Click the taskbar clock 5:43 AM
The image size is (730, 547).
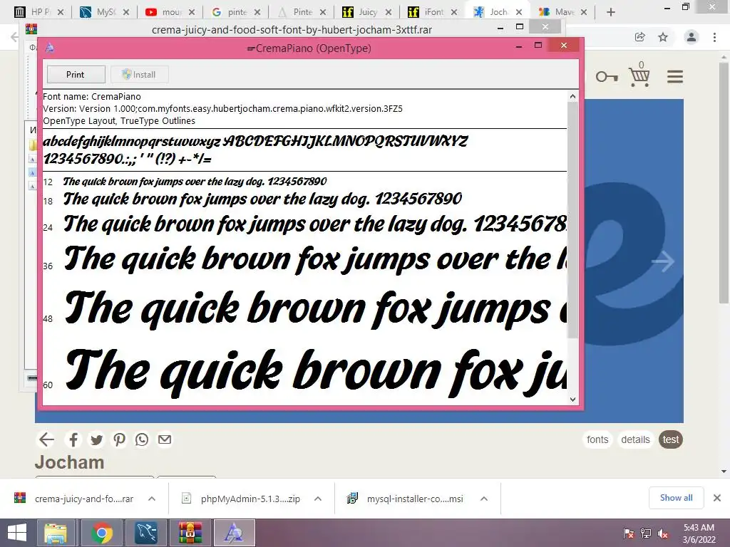(x=699, y=533)
